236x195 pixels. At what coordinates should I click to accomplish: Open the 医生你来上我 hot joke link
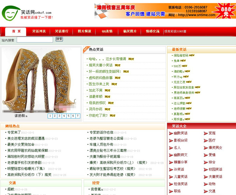tap(99, 84)
